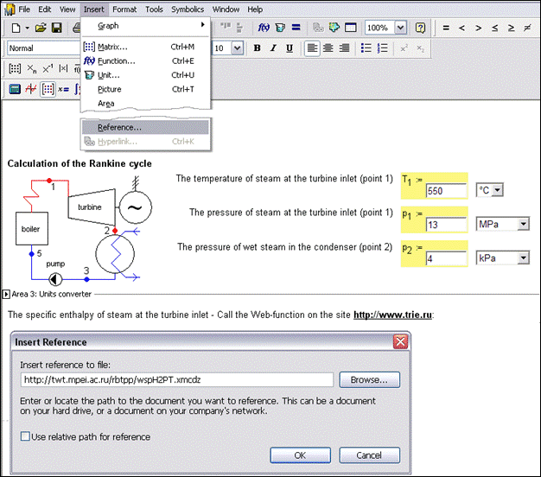Click the Normal style combo box

43,48
